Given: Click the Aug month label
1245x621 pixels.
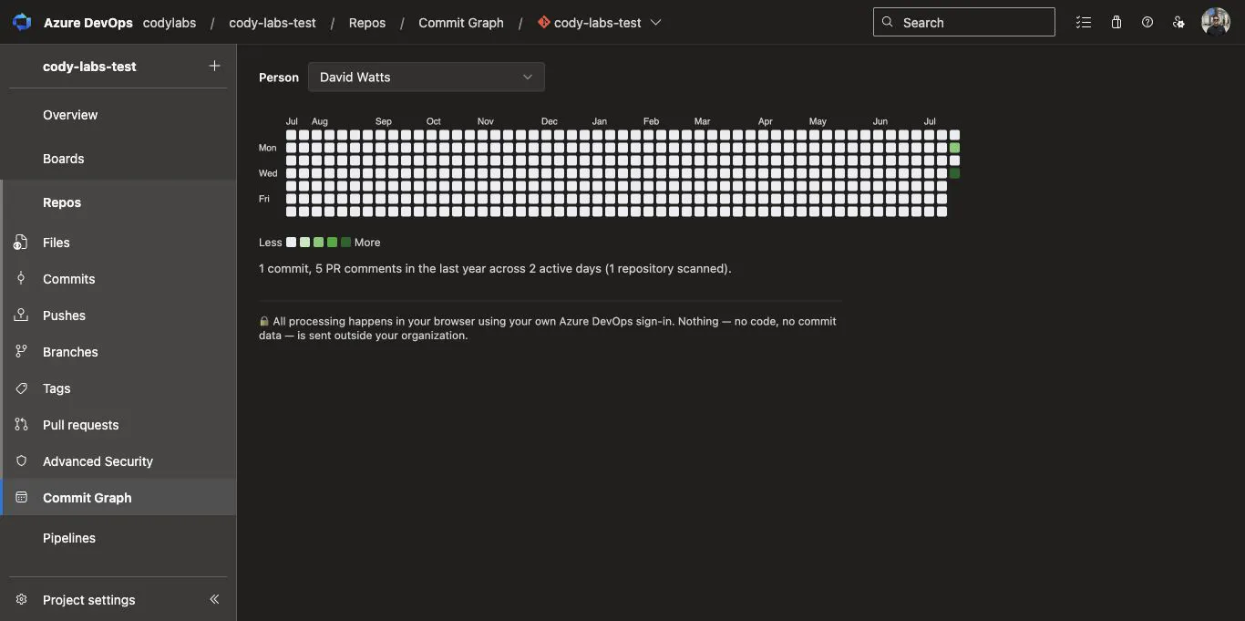Looking at the screenshot, I should 319,121.
